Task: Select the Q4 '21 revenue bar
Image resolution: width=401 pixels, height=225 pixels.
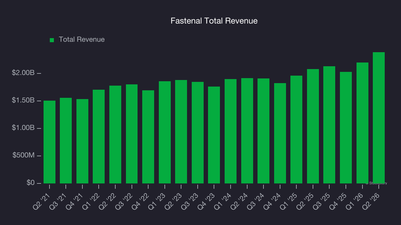Action: point(82,141)
